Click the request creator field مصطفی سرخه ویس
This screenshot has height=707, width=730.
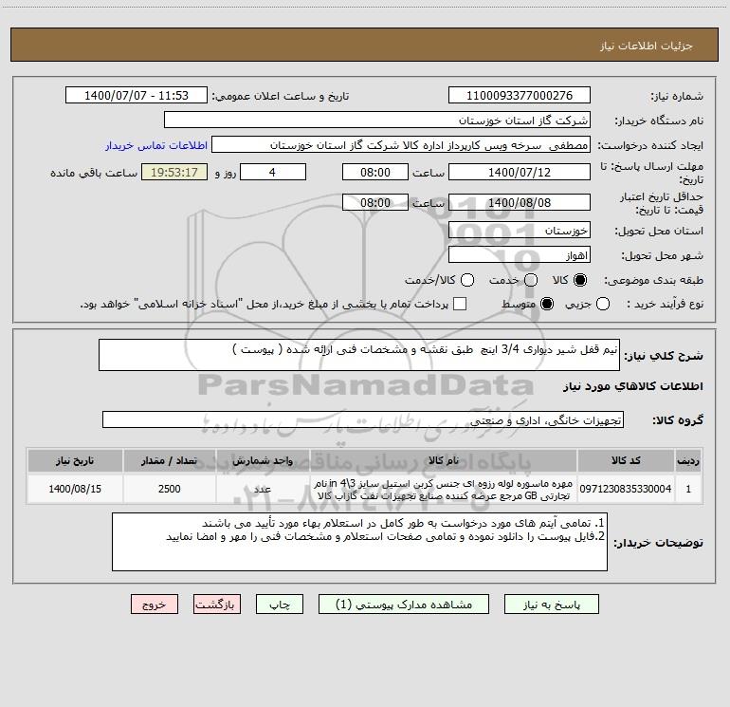click(x=401, y=145)
